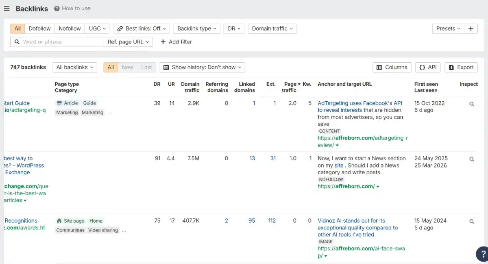Expand the Backlink type filter
488x264 pixels.
(x=197, y=28)
